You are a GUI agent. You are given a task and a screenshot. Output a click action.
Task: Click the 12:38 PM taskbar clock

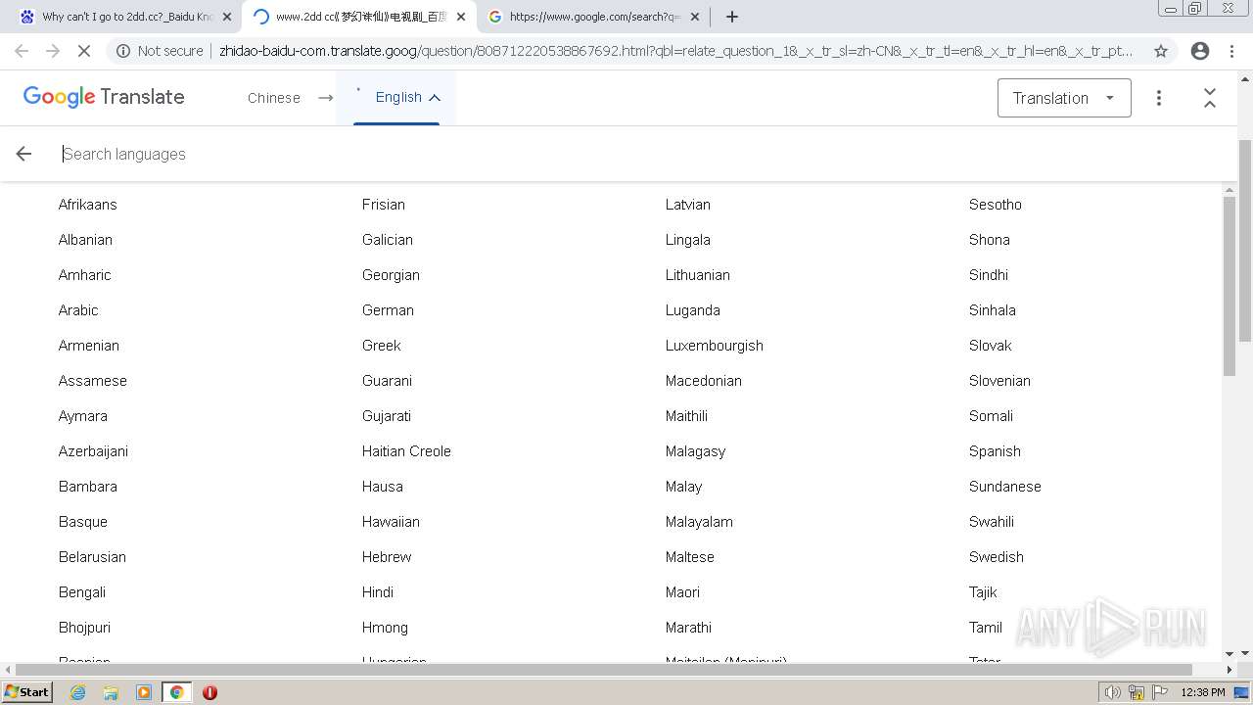tap(1203, 692)
